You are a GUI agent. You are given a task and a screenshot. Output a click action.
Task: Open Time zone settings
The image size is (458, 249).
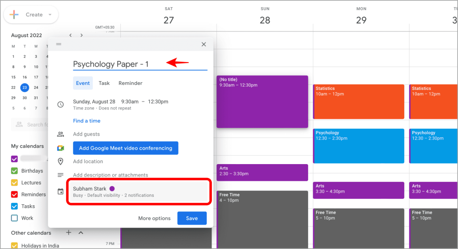(x=84, y=108)
